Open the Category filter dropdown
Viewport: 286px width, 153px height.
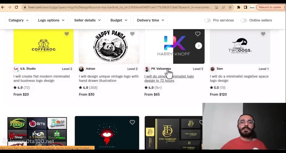(18, 20)
